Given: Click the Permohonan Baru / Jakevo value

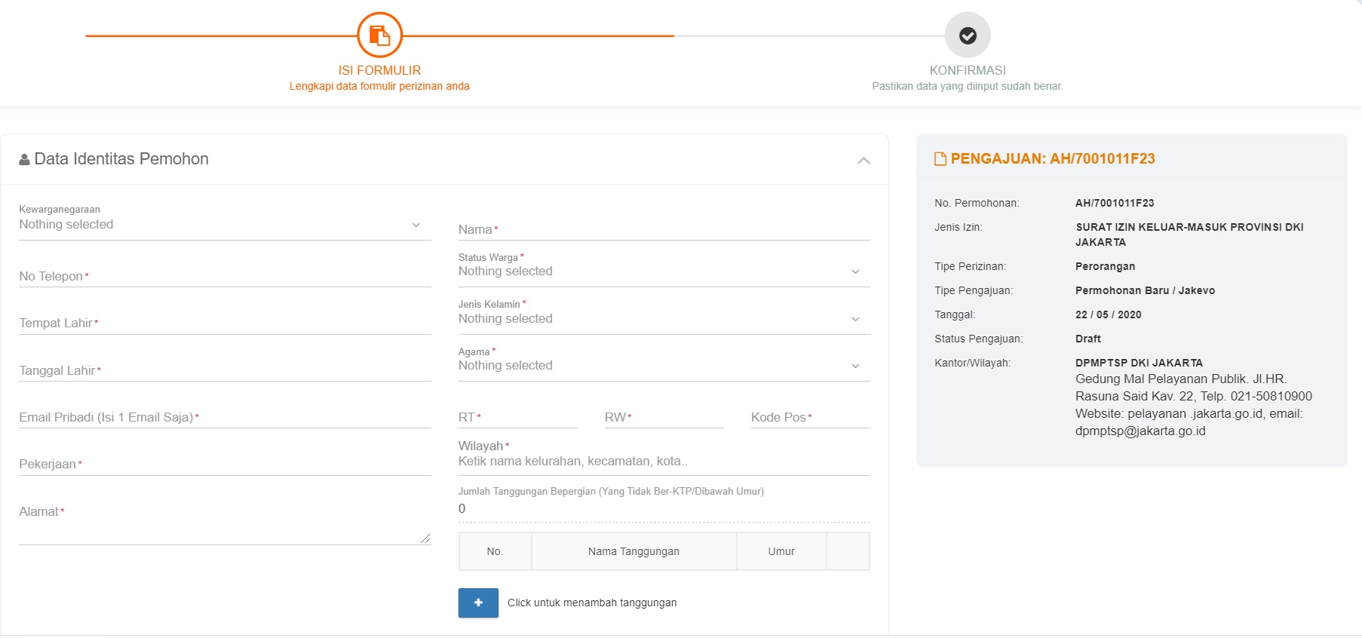Looking at the screenshot, I should point(1145,290).
